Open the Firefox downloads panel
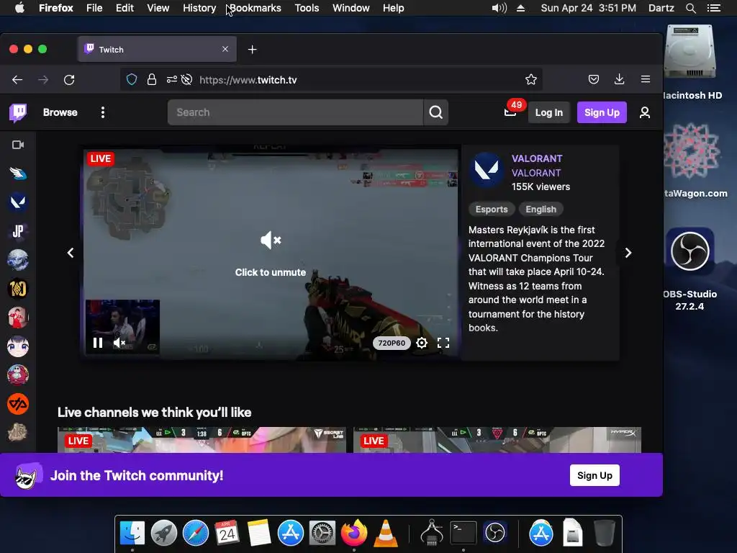The width and height of the screenshot is (737, 553). (620, 79)
